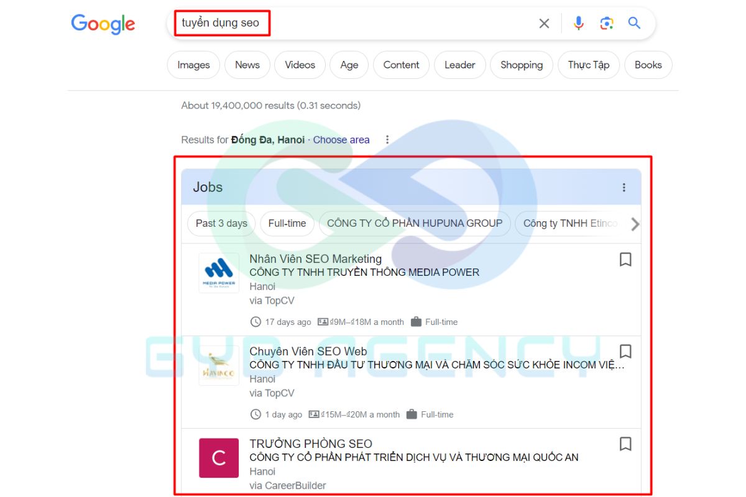This screenshot has height=497, width=746.
Task: Switch to the Books tab
Action: point(648,65)
